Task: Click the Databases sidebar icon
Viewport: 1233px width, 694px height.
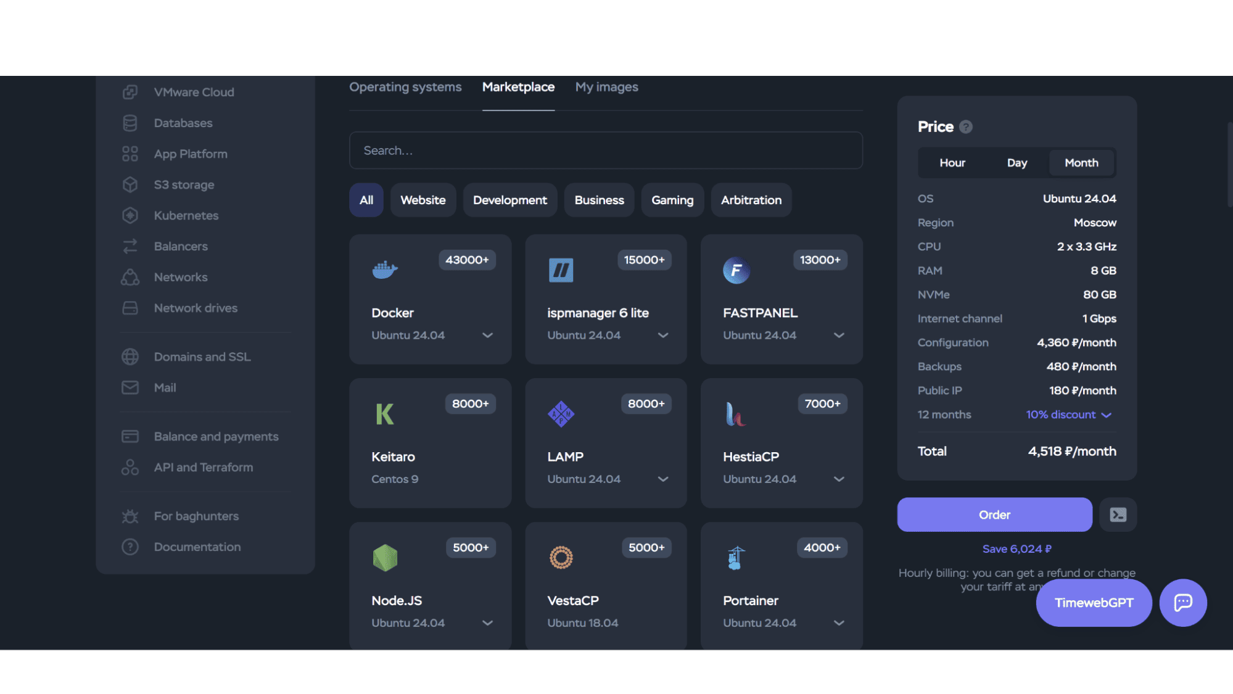Action: pos(130,123)
